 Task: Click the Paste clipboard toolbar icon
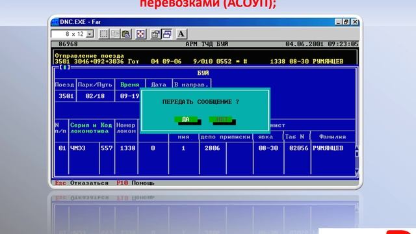point(126,34)
